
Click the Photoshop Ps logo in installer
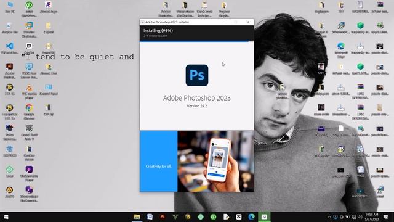[x=197, y=75]
